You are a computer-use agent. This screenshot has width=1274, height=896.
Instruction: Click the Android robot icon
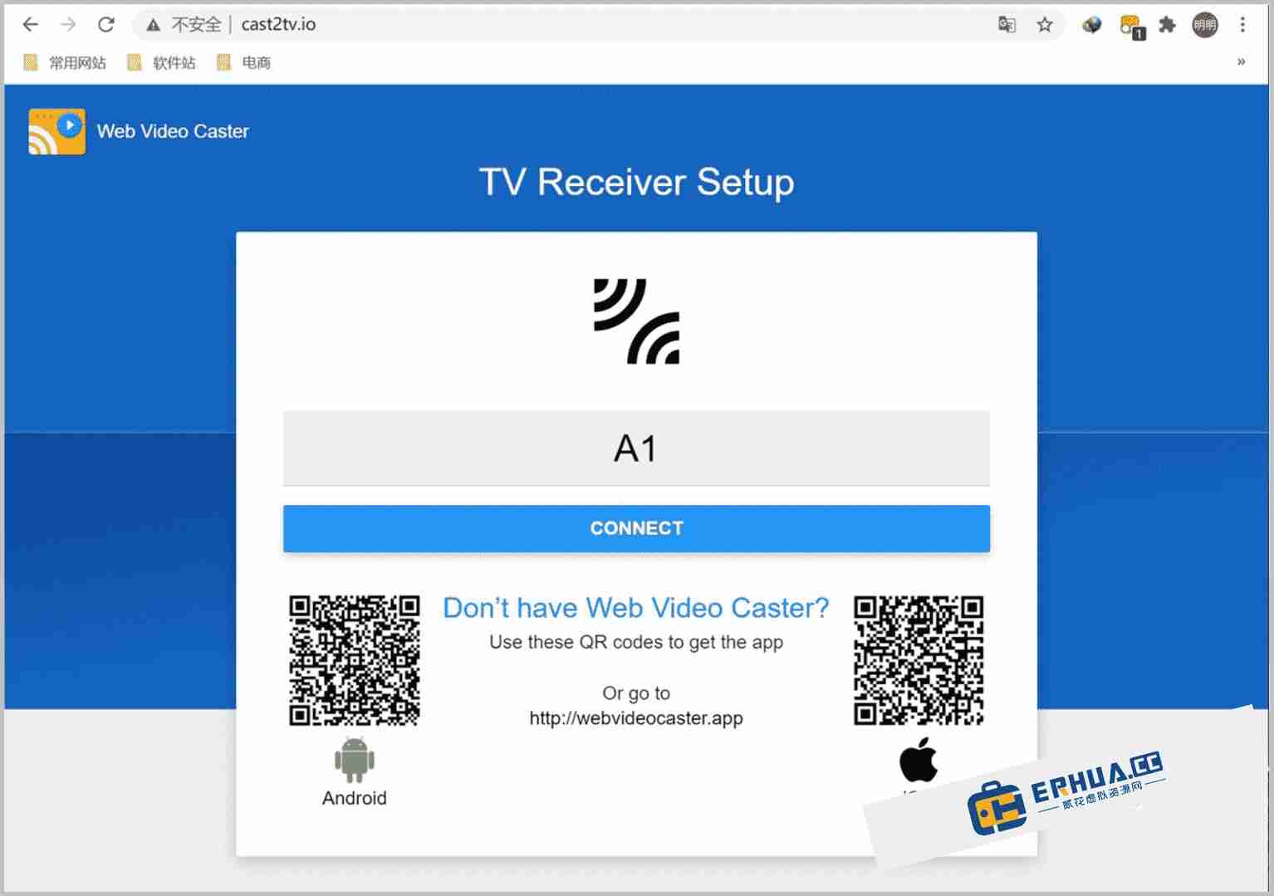click(355, 759)
